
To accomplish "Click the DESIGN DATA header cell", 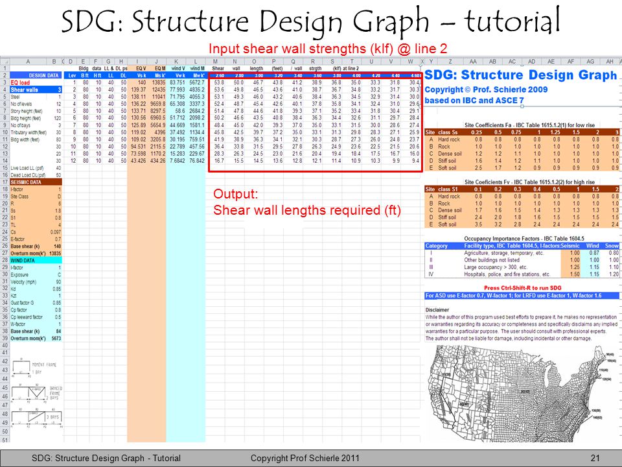I will pyautogui.click(x=36, y=75).
